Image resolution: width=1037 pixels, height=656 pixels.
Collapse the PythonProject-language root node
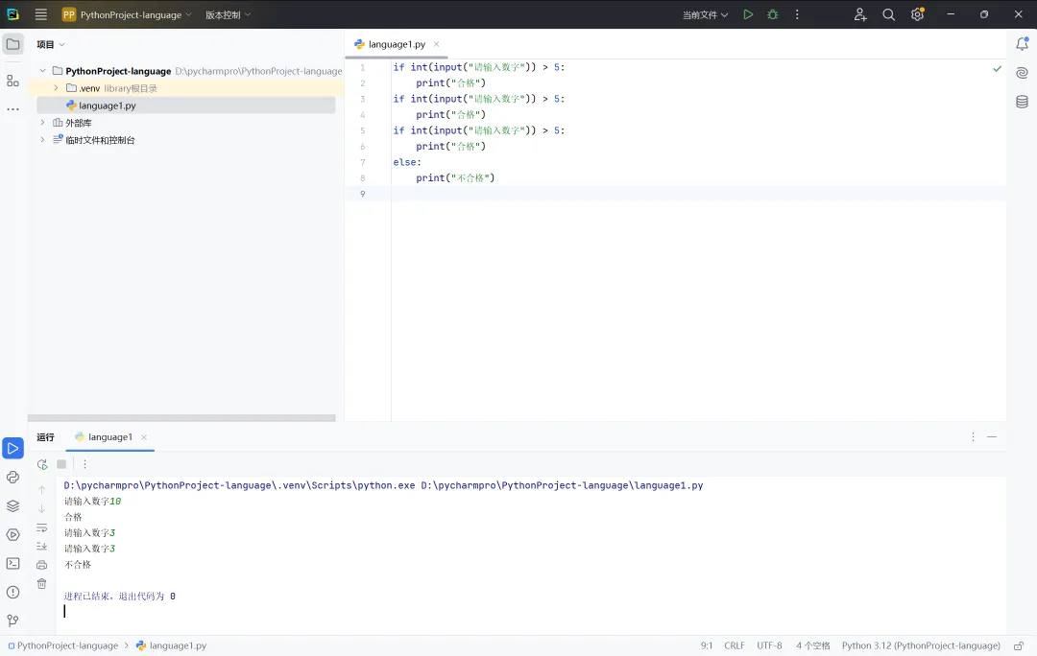[x=43, y=71]
